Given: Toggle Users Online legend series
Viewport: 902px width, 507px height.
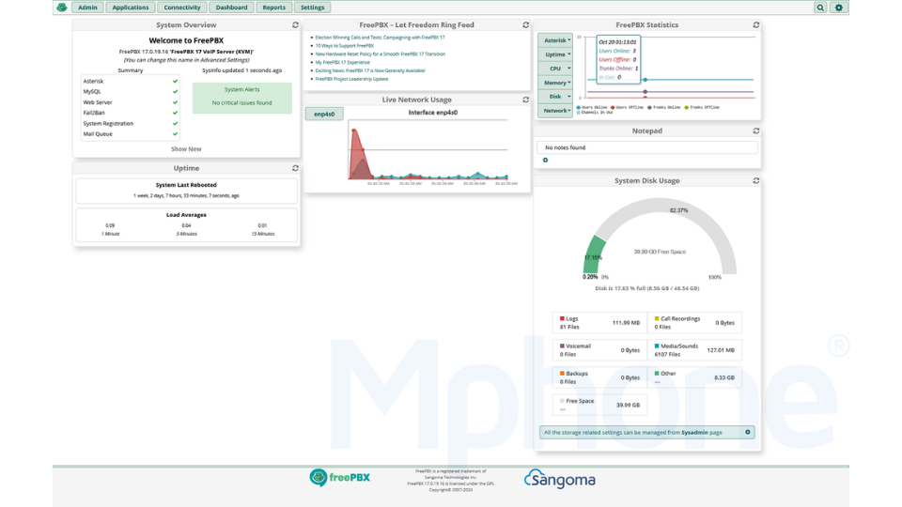Looking at the screenshot, I should click(593, 107).
